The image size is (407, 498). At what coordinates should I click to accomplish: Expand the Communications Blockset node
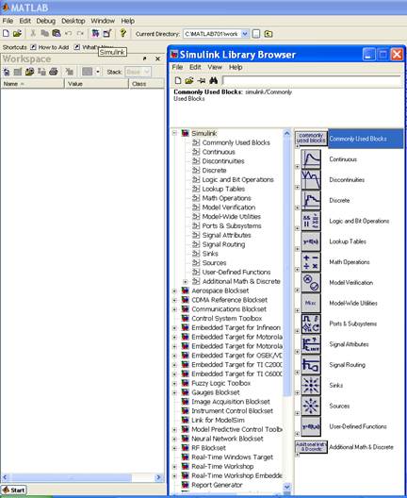[174, 309]
